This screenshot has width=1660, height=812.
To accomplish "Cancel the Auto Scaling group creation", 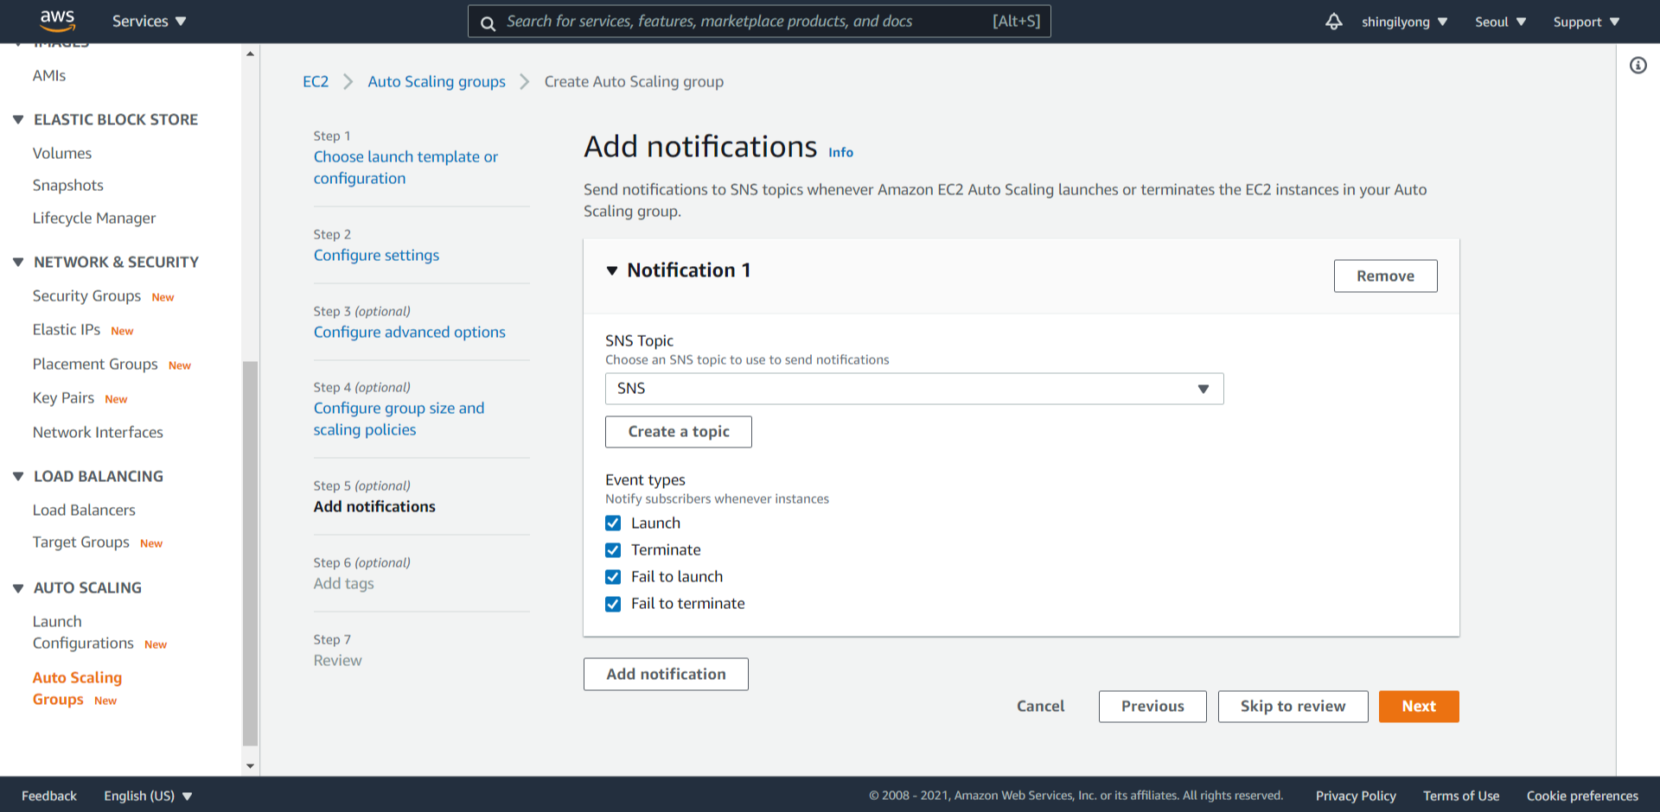I will click(1040, 707).
